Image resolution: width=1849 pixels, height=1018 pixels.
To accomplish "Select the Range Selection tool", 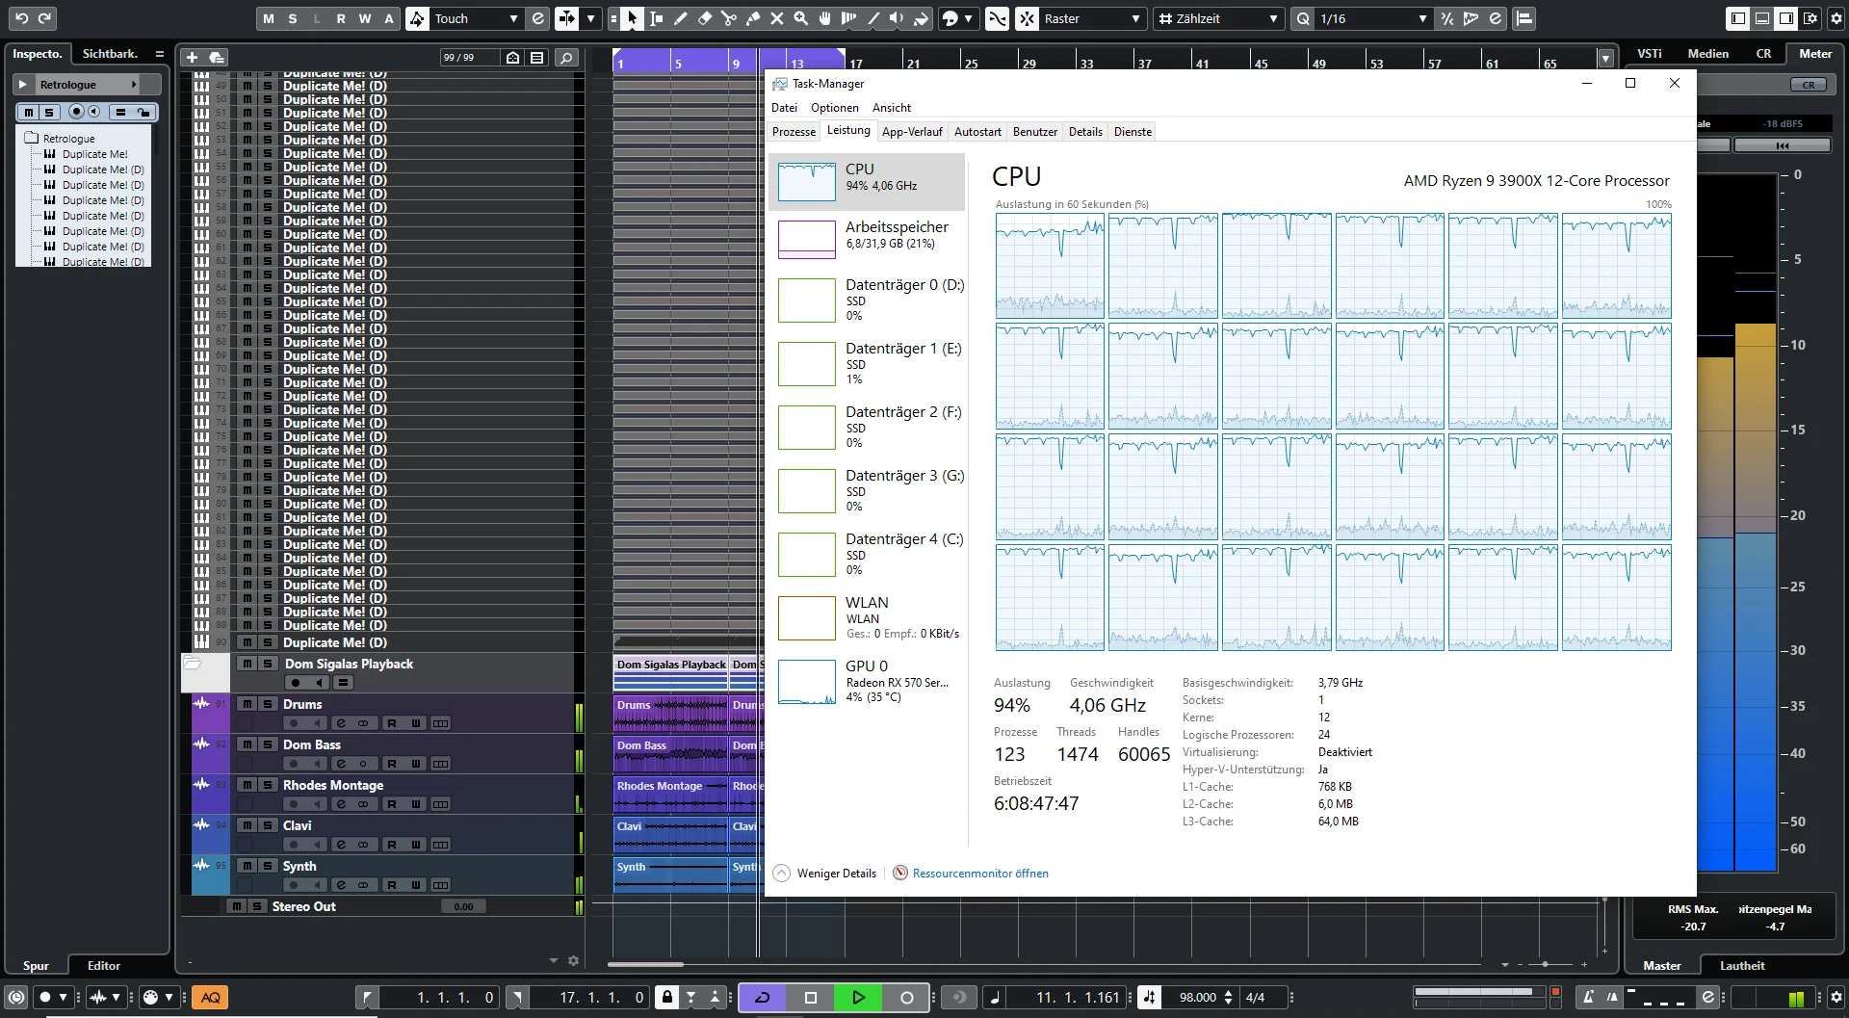I will (x=657, y=18).
